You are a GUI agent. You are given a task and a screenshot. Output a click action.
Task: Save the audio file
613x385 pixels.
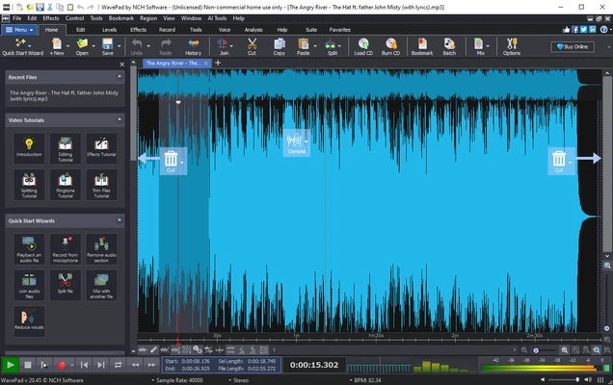[x=108, y=47]
